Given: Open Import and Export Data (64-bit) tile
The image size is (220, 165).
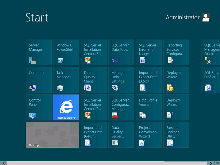Looking at the screenshot, I should point(94,135).
